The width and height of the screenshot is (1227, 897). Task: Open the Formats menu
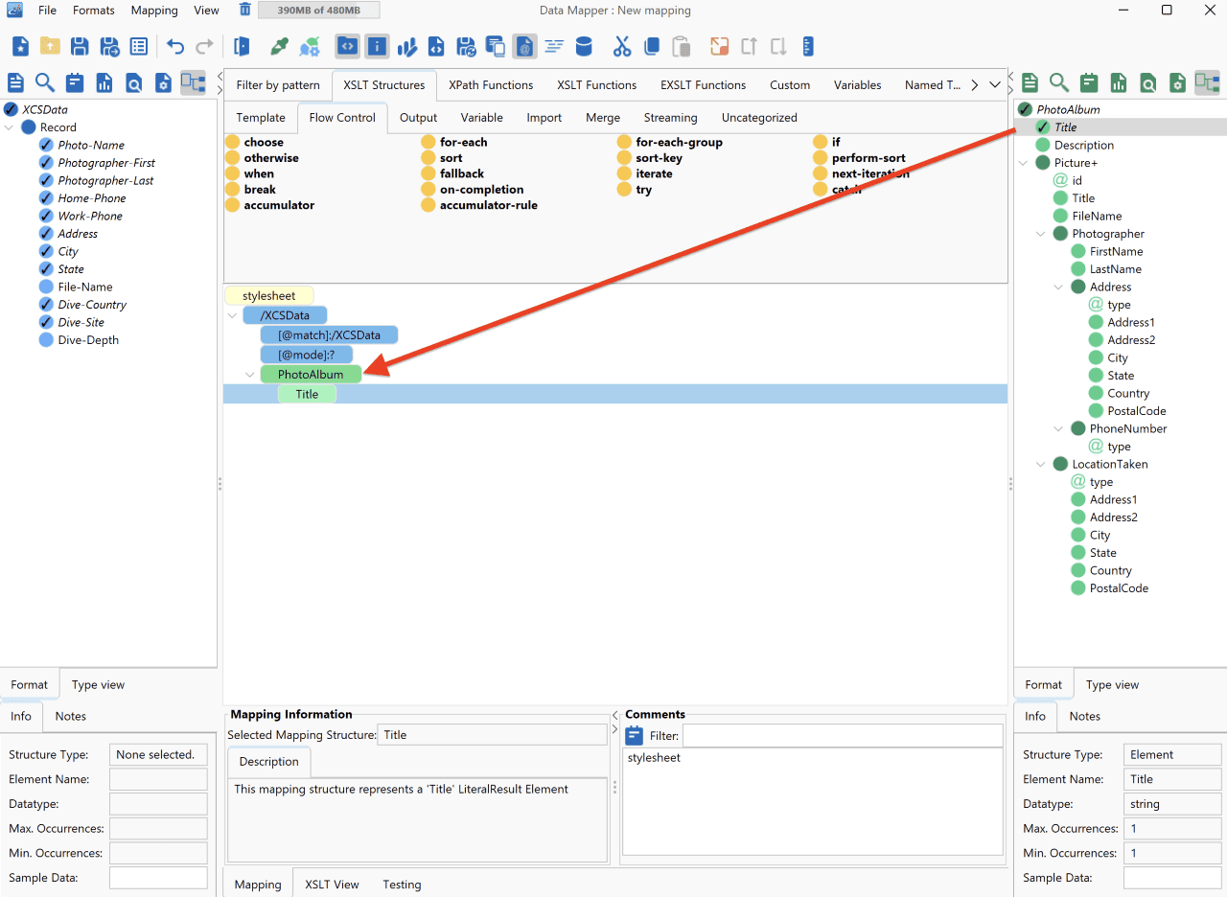[x=94, y=11]
